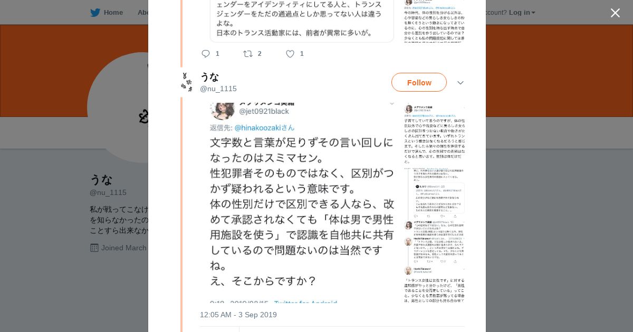Viewport: 633px width, 332px height.
Task: Follow the user @nu_1115
Action: pyautogui.click(x=419, y=82)
